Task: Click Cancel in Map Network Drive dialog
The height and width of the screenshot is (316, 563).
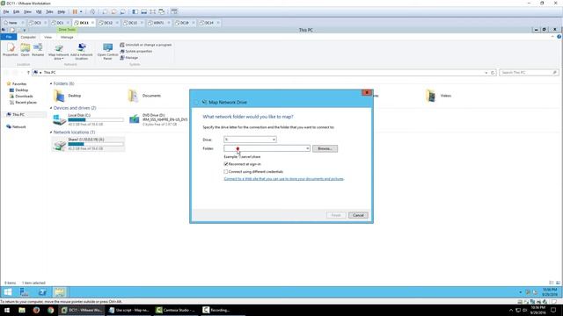Action: click(358, 215)
